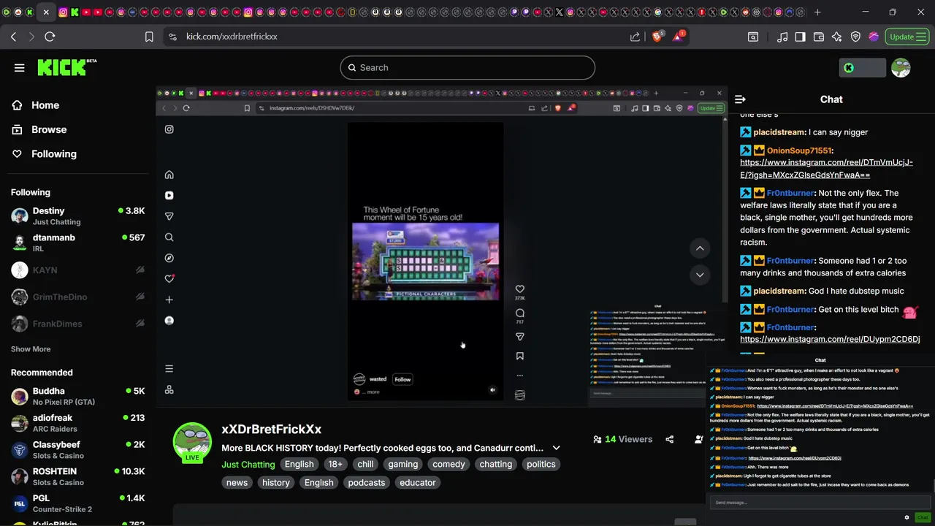Open FrankDimes channel in Following list
Image resolution: width=935 pixels, height=526 pixels.
click(77, 324)
